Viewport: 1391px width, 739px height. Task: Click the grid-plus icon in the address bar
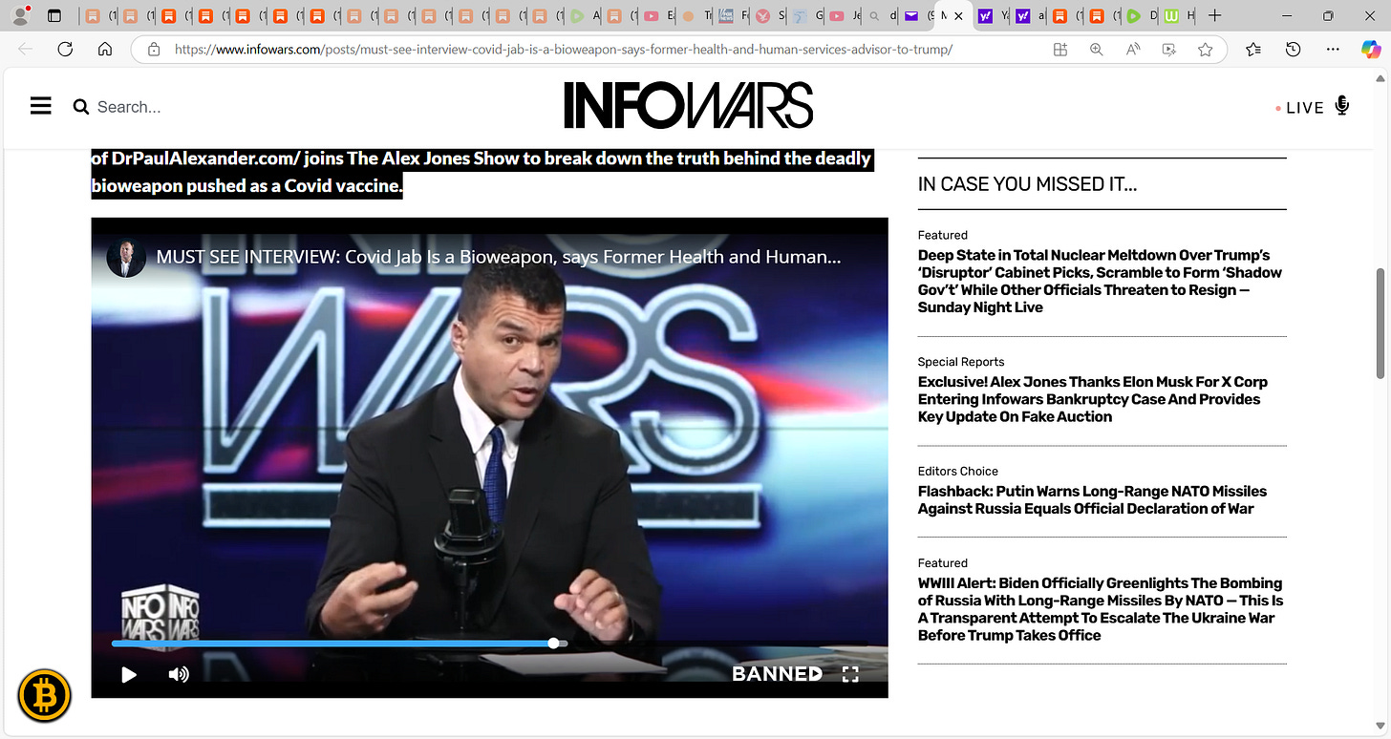pos(1059,50)
